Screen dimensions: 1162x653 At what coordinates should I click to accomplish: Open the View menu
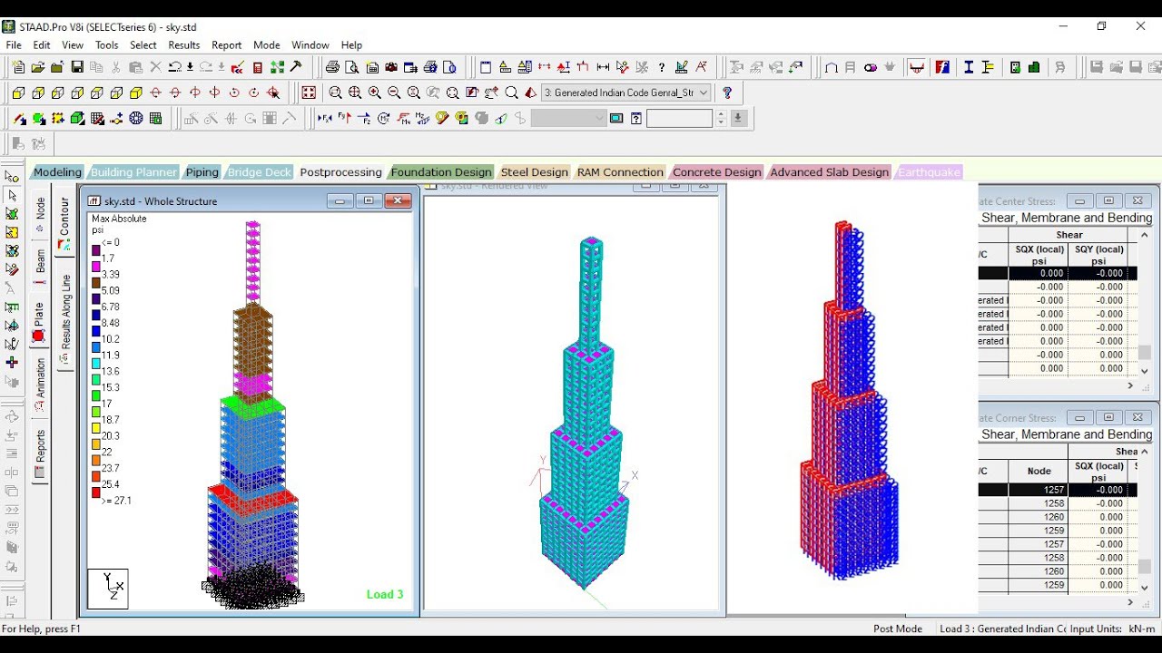pyautogui.click(x=73, y=44)
